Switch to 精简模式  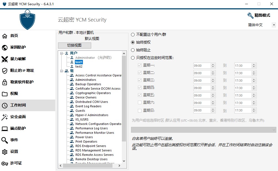(x=262, y=15)
